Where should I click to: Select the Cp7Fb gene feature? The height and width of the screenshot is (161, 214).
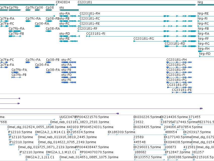(x=15, y=10)
